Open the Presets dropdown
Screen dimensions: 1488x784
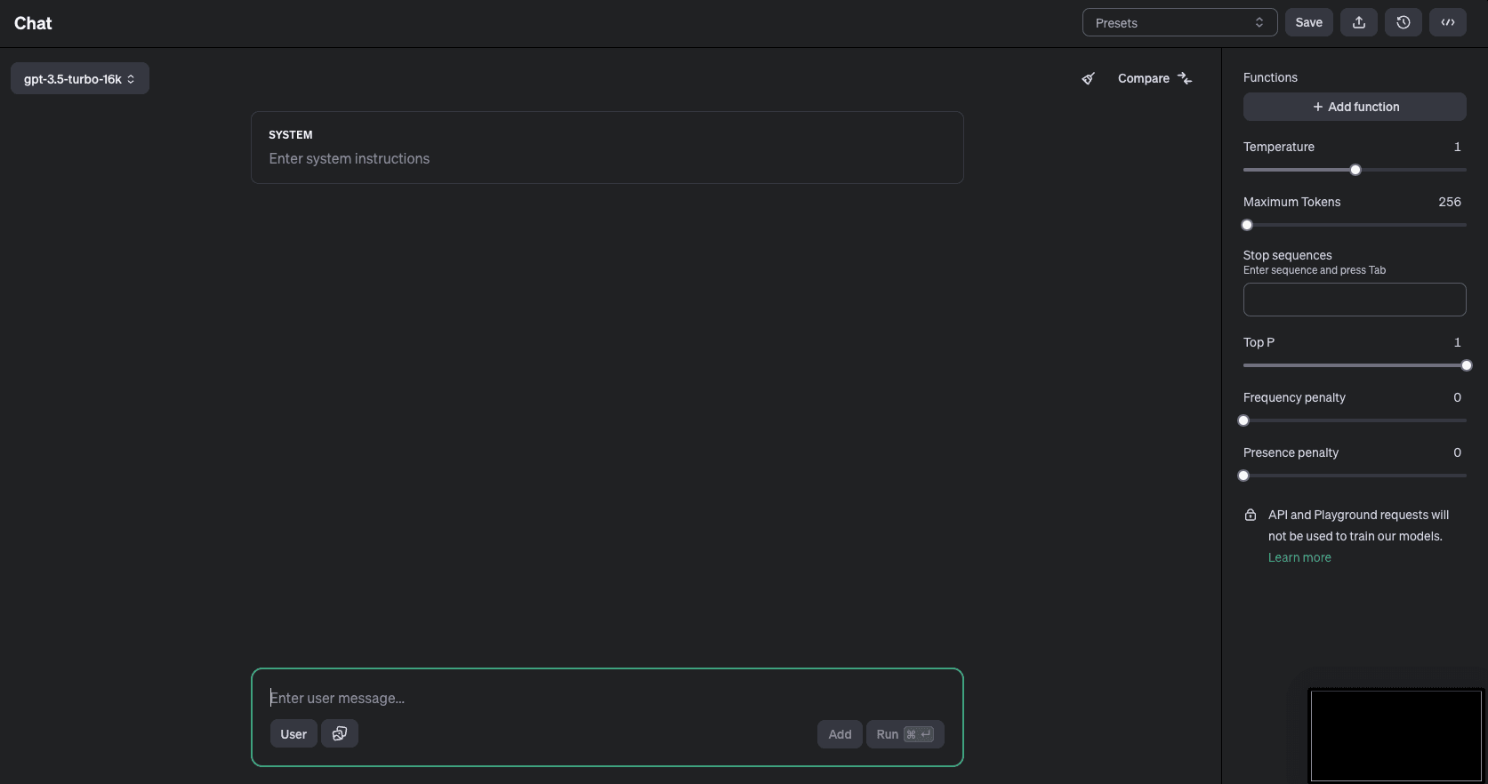click(1179, 22)
